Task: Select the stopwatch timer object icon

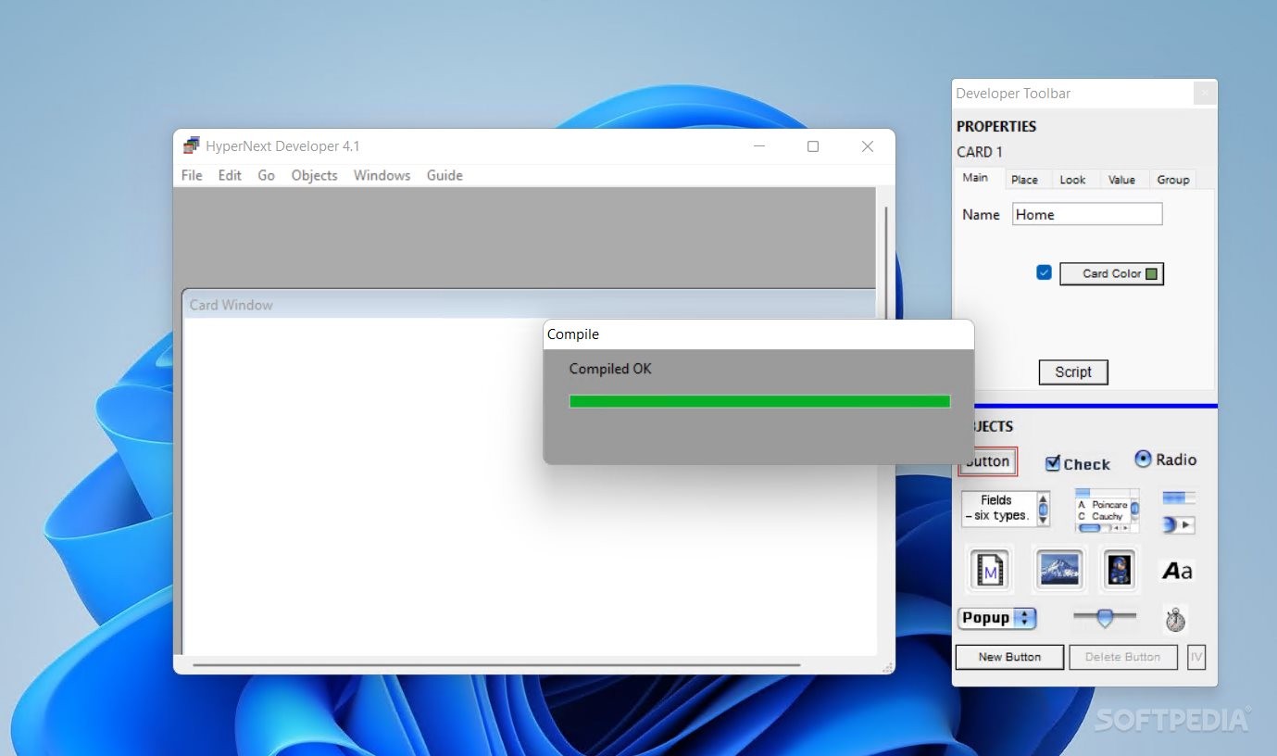Action: tap(1176, 619)
